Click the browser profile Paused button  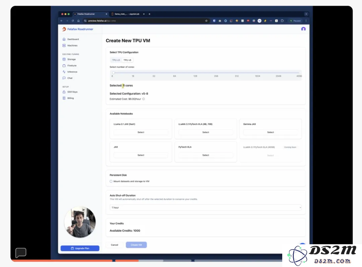click(295, 21)
